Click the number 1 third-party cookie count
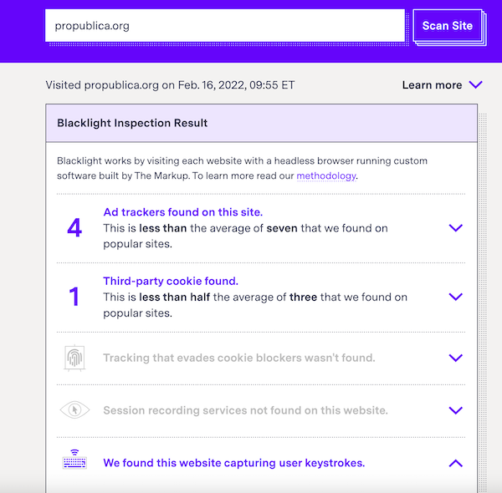502x493 pixels. coord(74,297)
